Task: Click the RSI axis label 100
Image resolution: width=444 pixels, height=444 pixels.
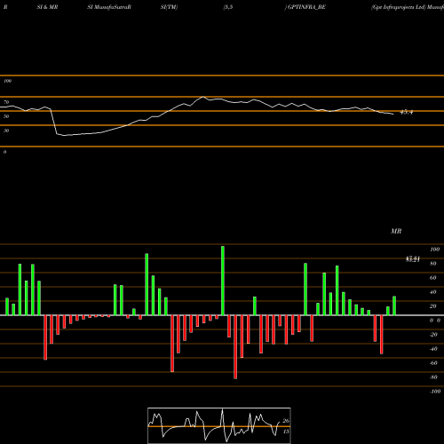Action: 8,81
